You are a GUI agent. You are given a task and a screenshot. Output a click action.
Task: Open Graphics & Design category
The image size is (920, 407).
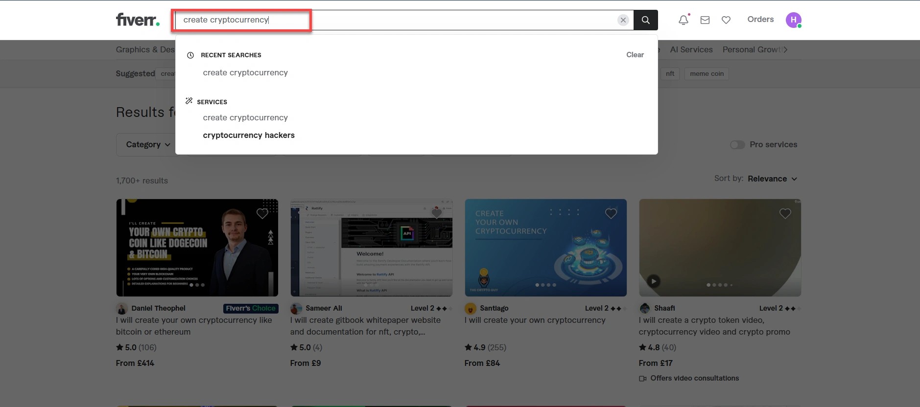[x=145, y=49]
